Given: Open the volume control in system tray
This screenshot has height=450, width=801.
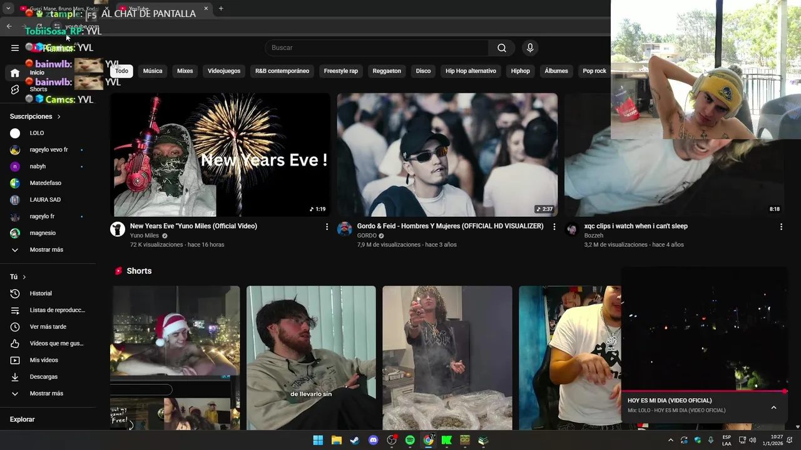Looking at the screenshot, I should 752,440.
